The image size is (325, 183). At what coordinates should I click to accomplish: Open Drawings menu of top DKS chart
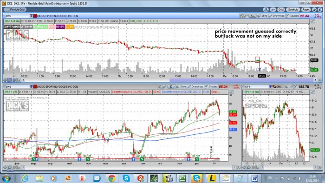click(277, 16)
